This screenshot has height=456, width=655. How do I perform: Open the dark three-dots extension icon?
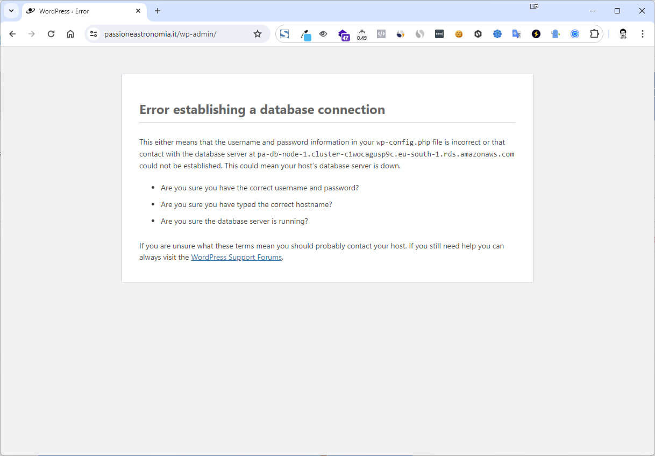[x=439, y=34]
